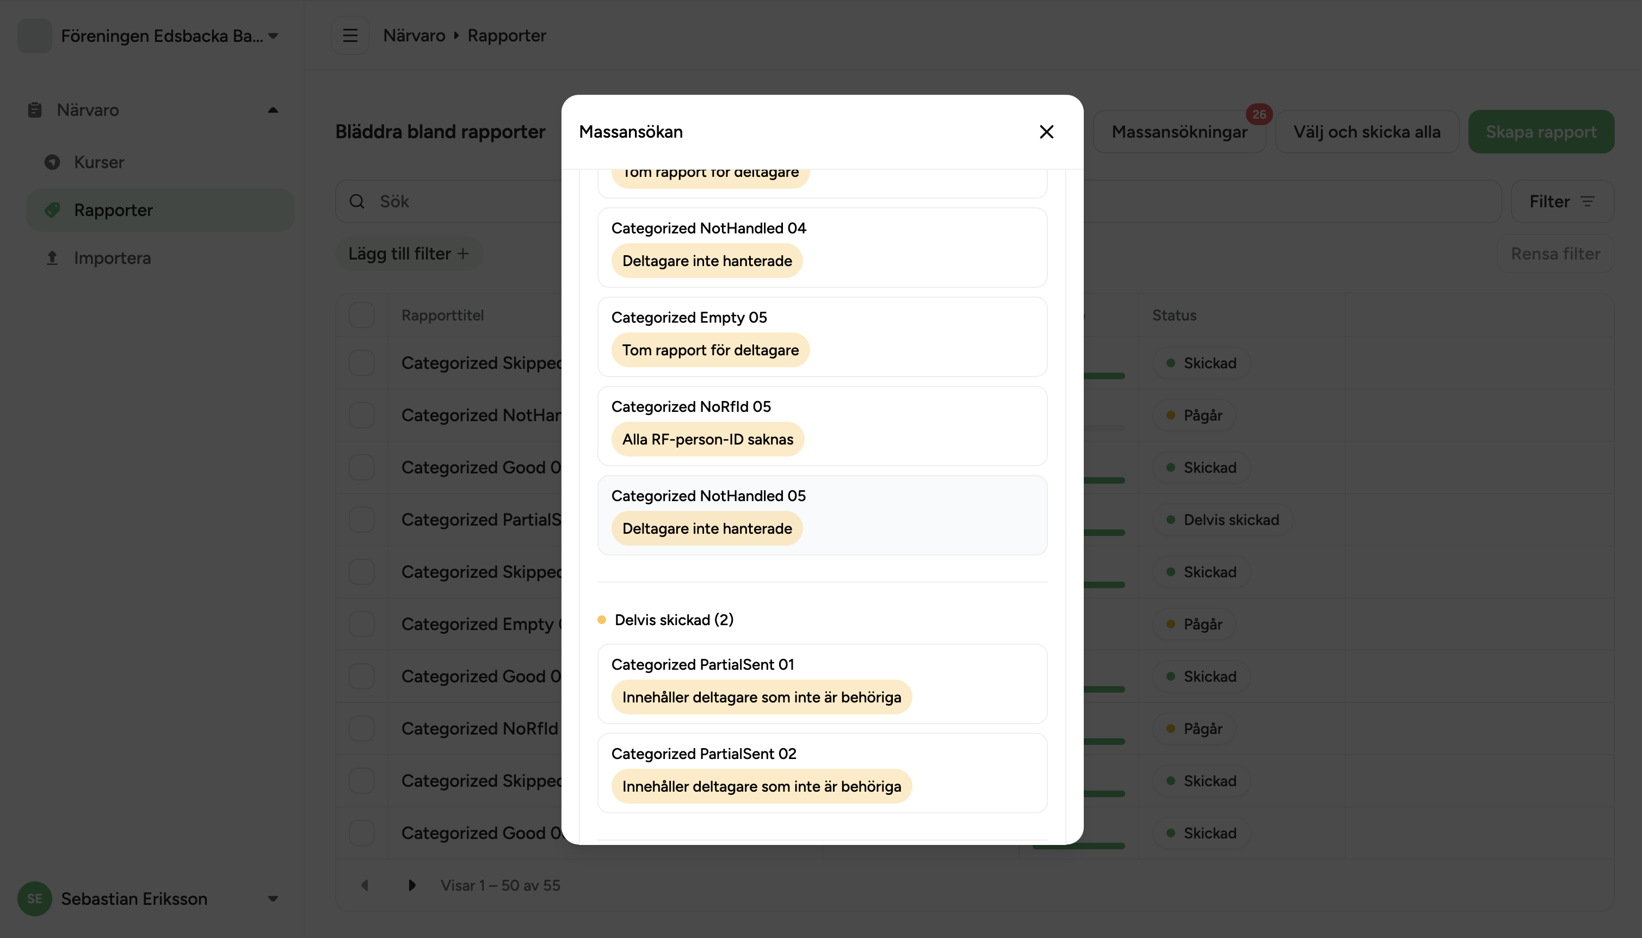This screenshot has width=1642, height=938.
Task: Click the Importera upload icon
Action: (52, 258)
